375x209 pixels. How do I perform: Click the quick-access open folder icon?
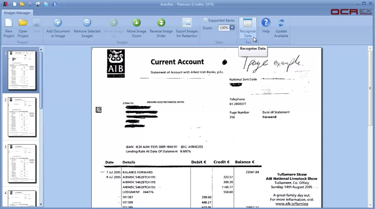tap(22, 4)
